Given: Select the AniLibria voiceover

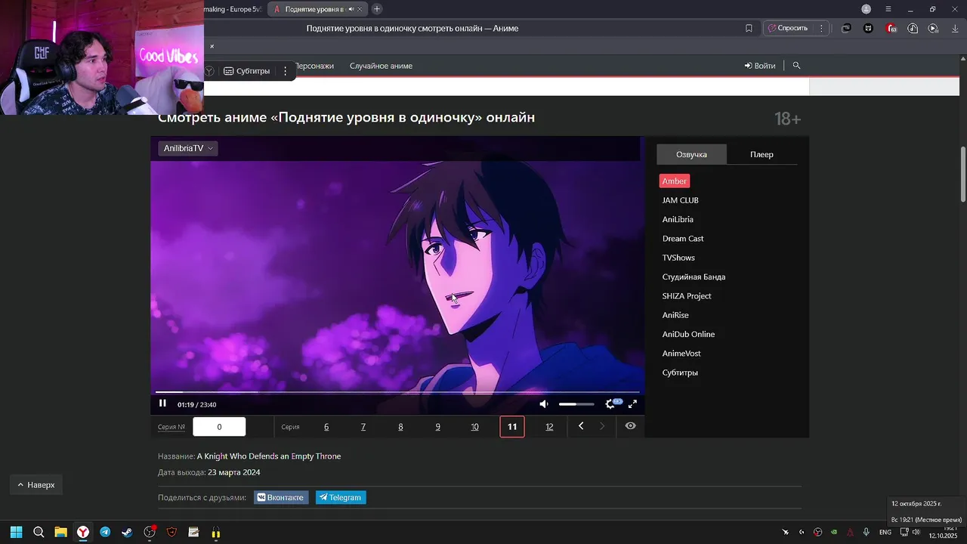Looking at the screenshot, I should 678,219.
